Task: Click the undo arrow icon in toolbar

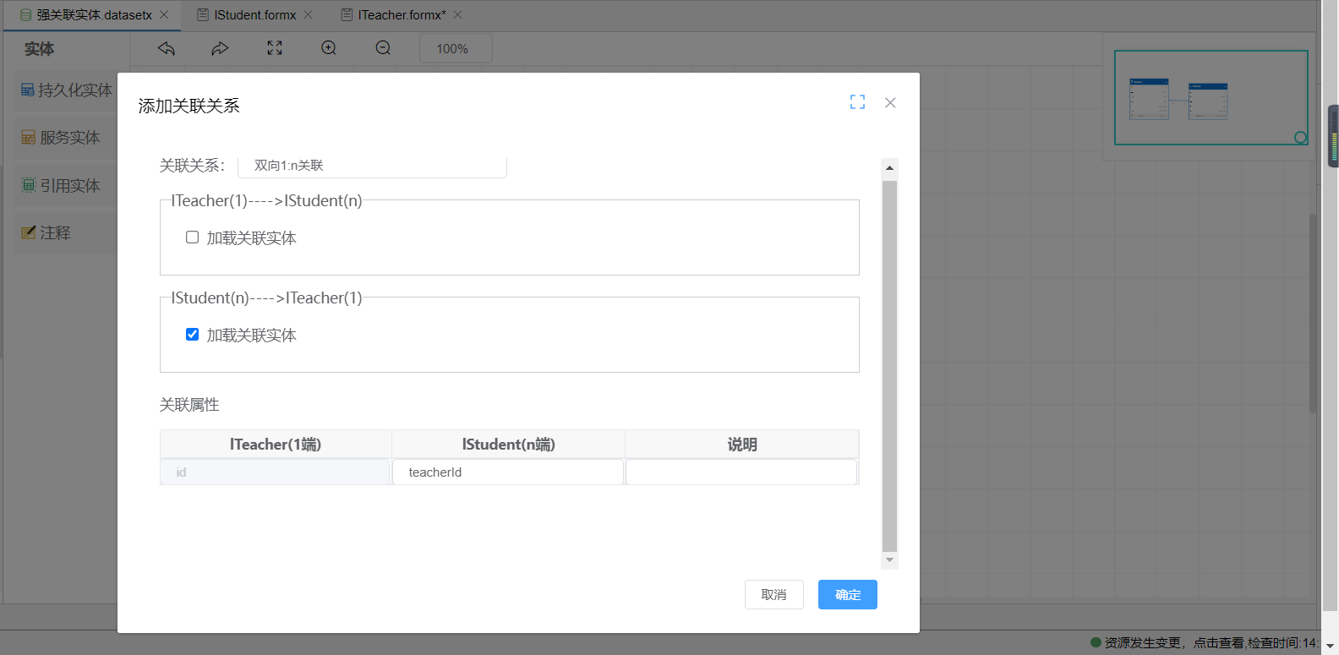Action: pos(167,48)
